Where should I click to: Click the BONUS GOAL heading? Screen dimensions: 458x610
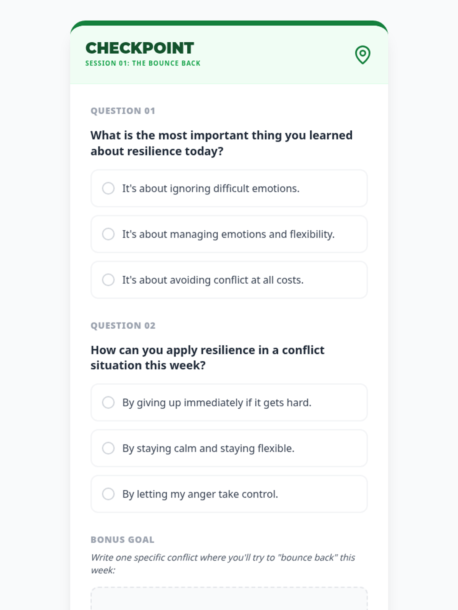tap(123, 540)
